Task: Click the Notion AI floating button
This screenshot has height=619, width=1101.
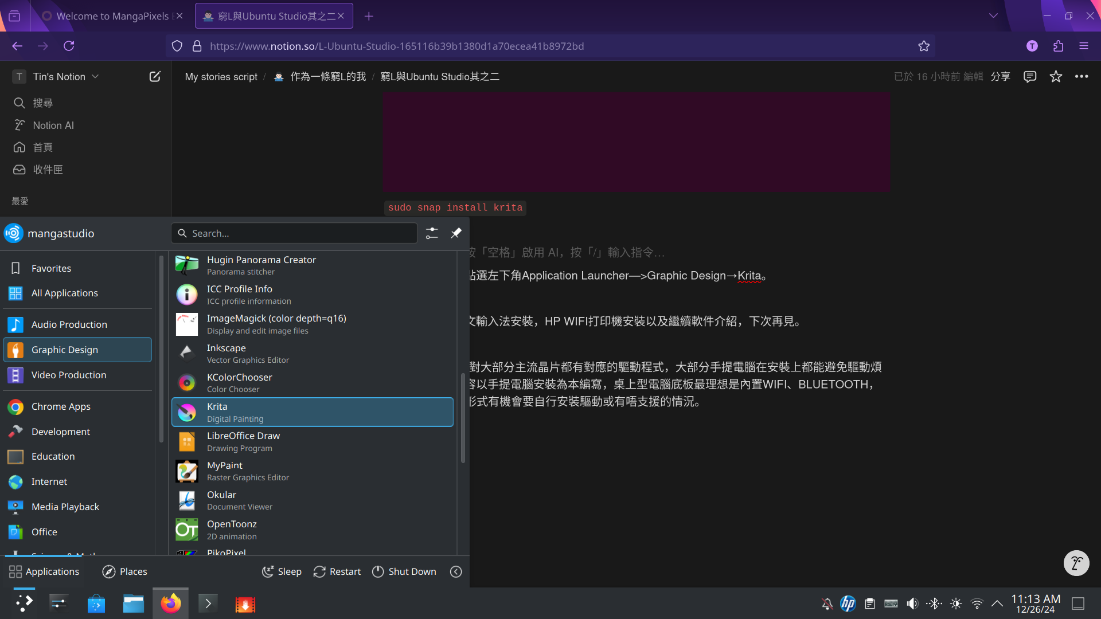Action: [1076, 563]
